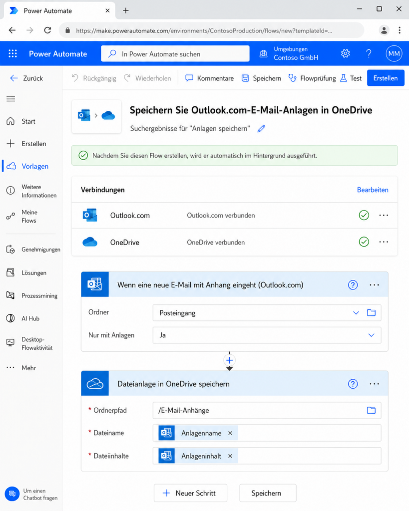This screenshot has width=409, height=511.
Task: Click Zurück to go back
Action: 26,78
